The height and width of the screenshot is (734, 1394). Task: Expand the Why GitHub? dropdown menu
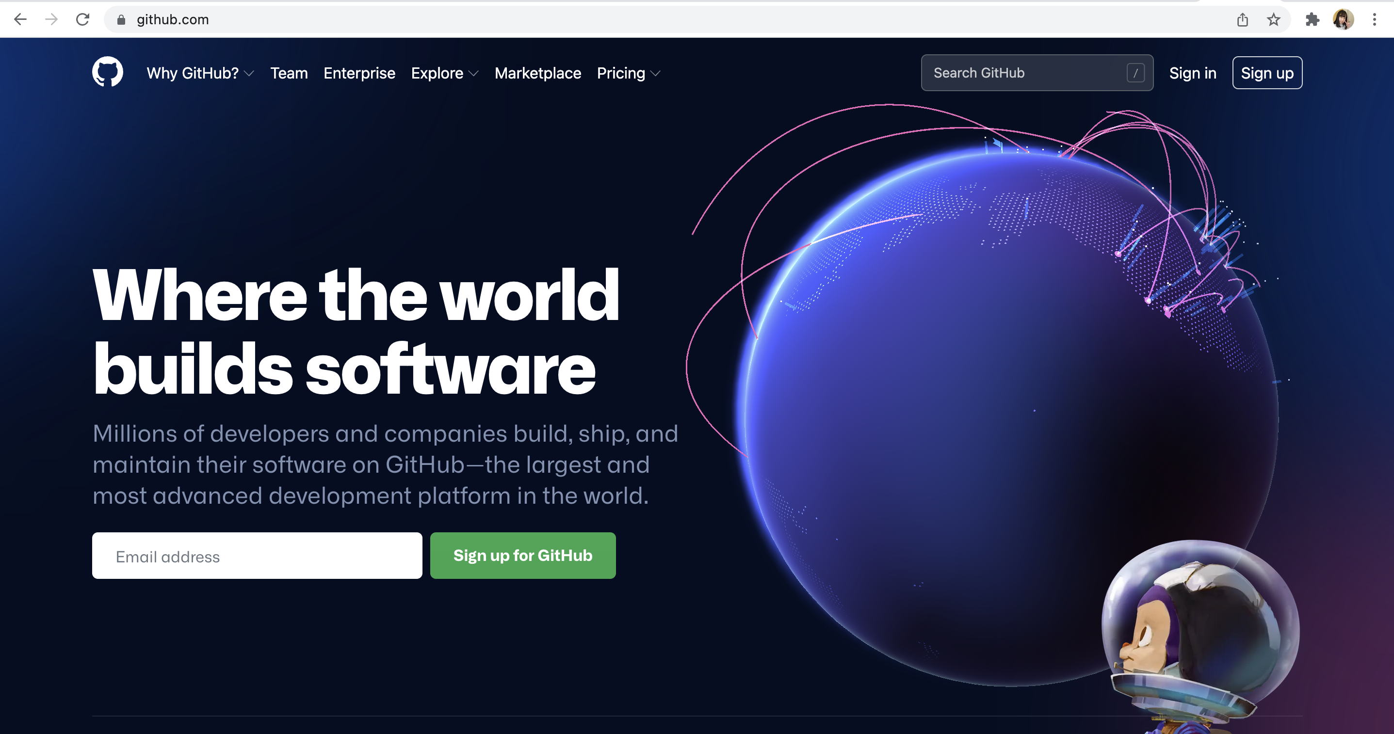point(198,73)
